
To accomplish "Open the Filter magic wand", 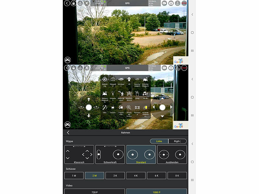I will [x=104, y=107].
